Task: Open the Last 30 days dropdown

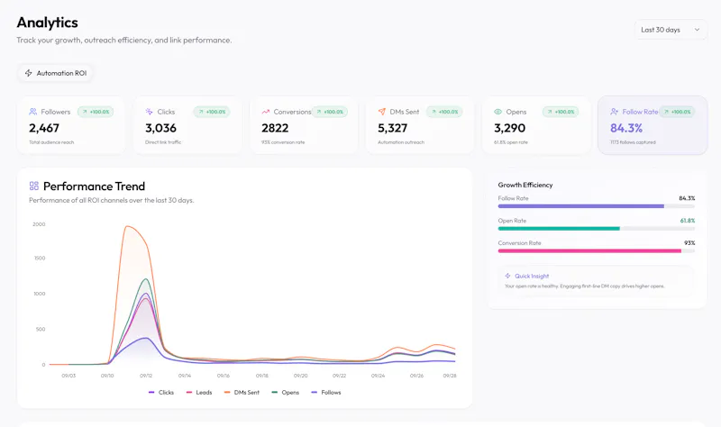Action: (x=671, y=30)
